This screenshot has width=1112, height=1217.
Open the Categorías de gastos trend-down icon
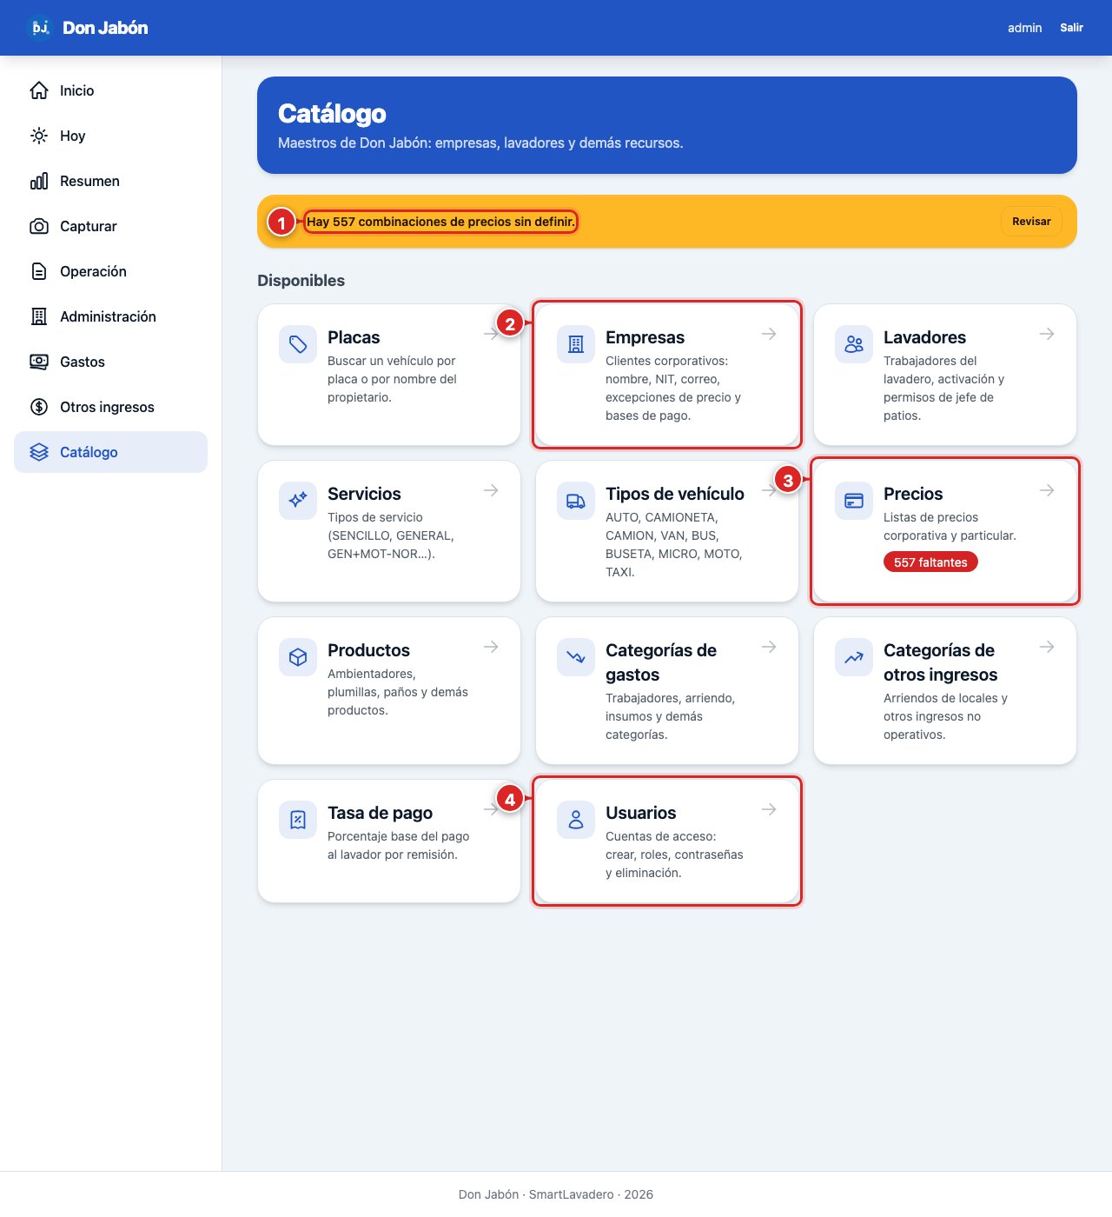tap(576, 657)
